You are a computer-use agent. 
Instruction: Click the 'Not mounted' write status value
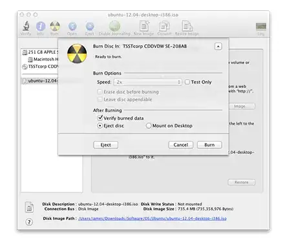click(x=190, y=204)
